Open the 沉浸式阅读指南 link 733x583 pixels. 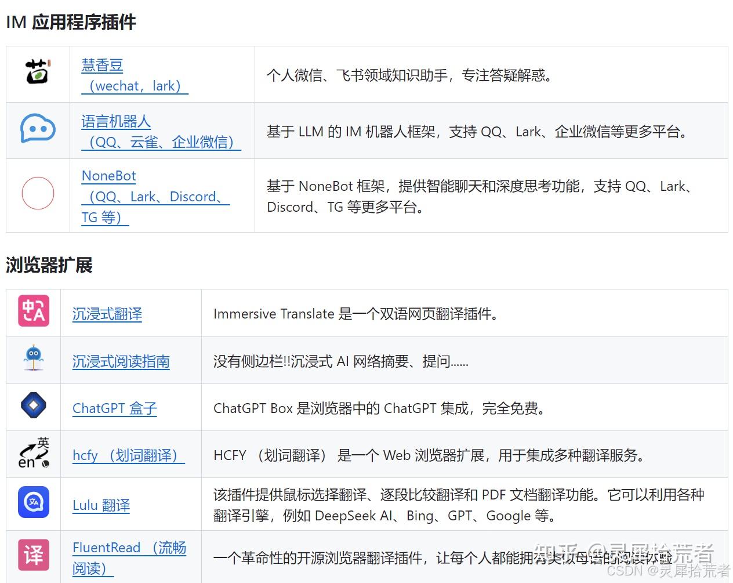coord(121,361)
